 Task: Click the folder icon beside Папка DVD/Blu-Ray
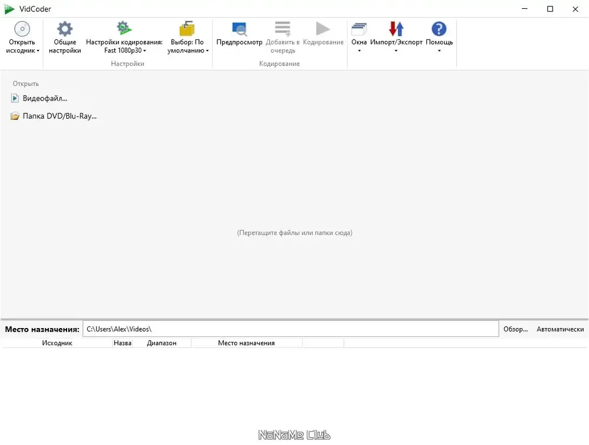(x=15, y=116)
